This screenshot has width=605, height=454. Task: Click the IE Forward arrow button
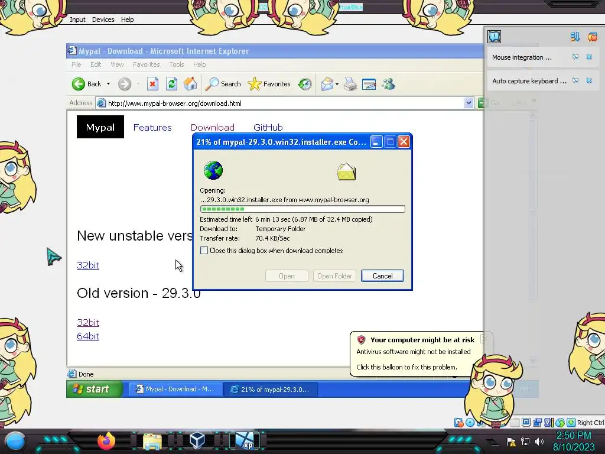coord(125,84)
